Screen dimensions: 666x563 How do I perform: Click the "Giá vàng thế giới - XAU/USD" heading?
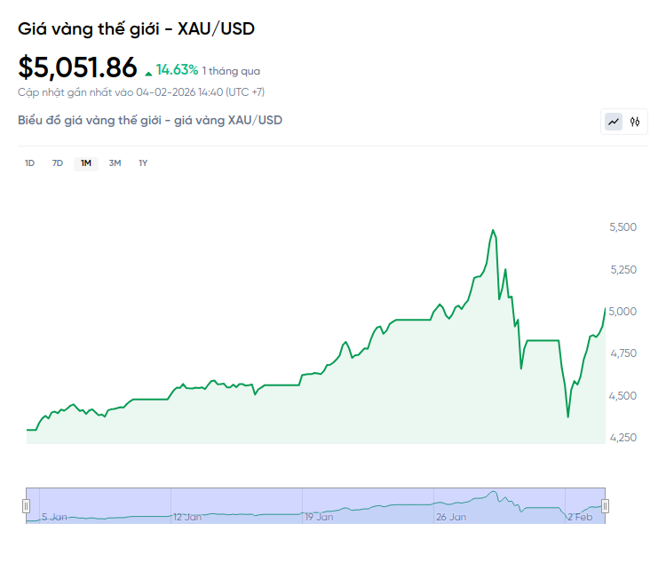click(x=136, y=29)
